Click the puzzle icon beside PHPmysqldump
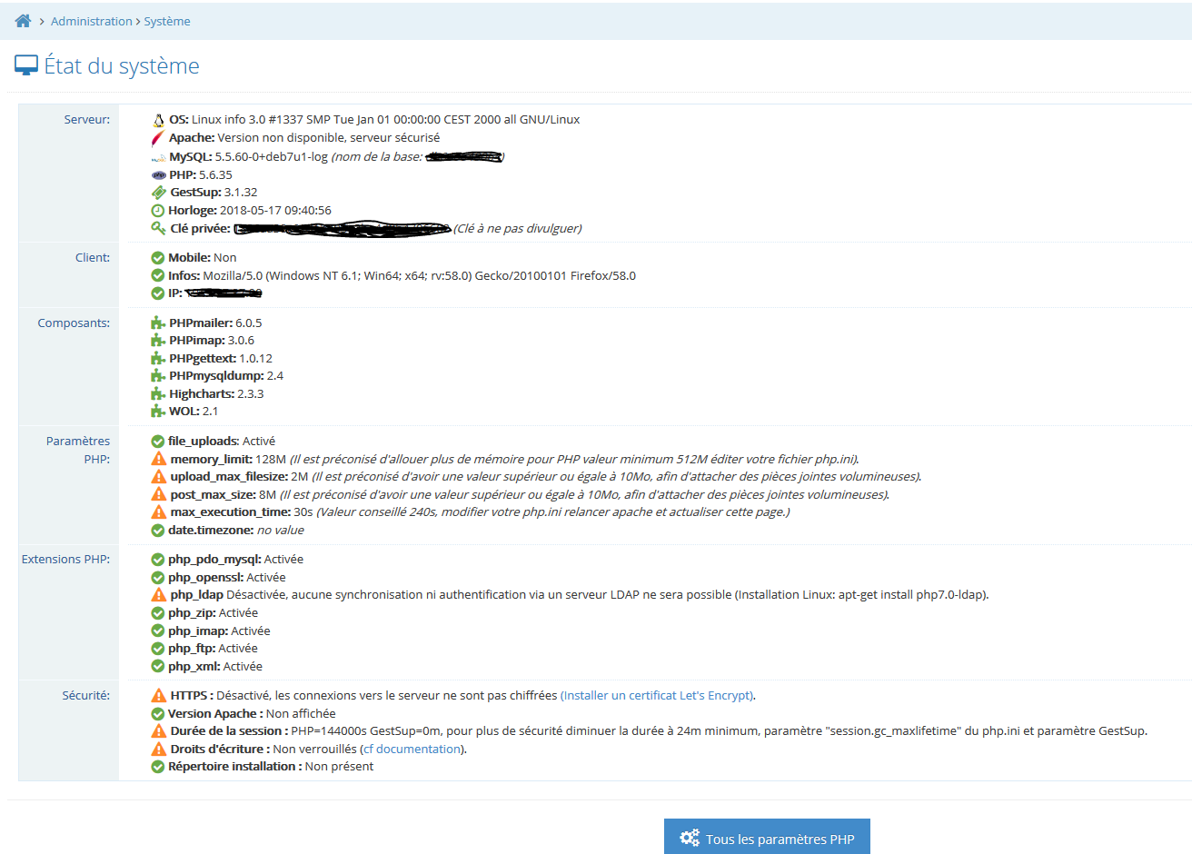 (158, 376)
